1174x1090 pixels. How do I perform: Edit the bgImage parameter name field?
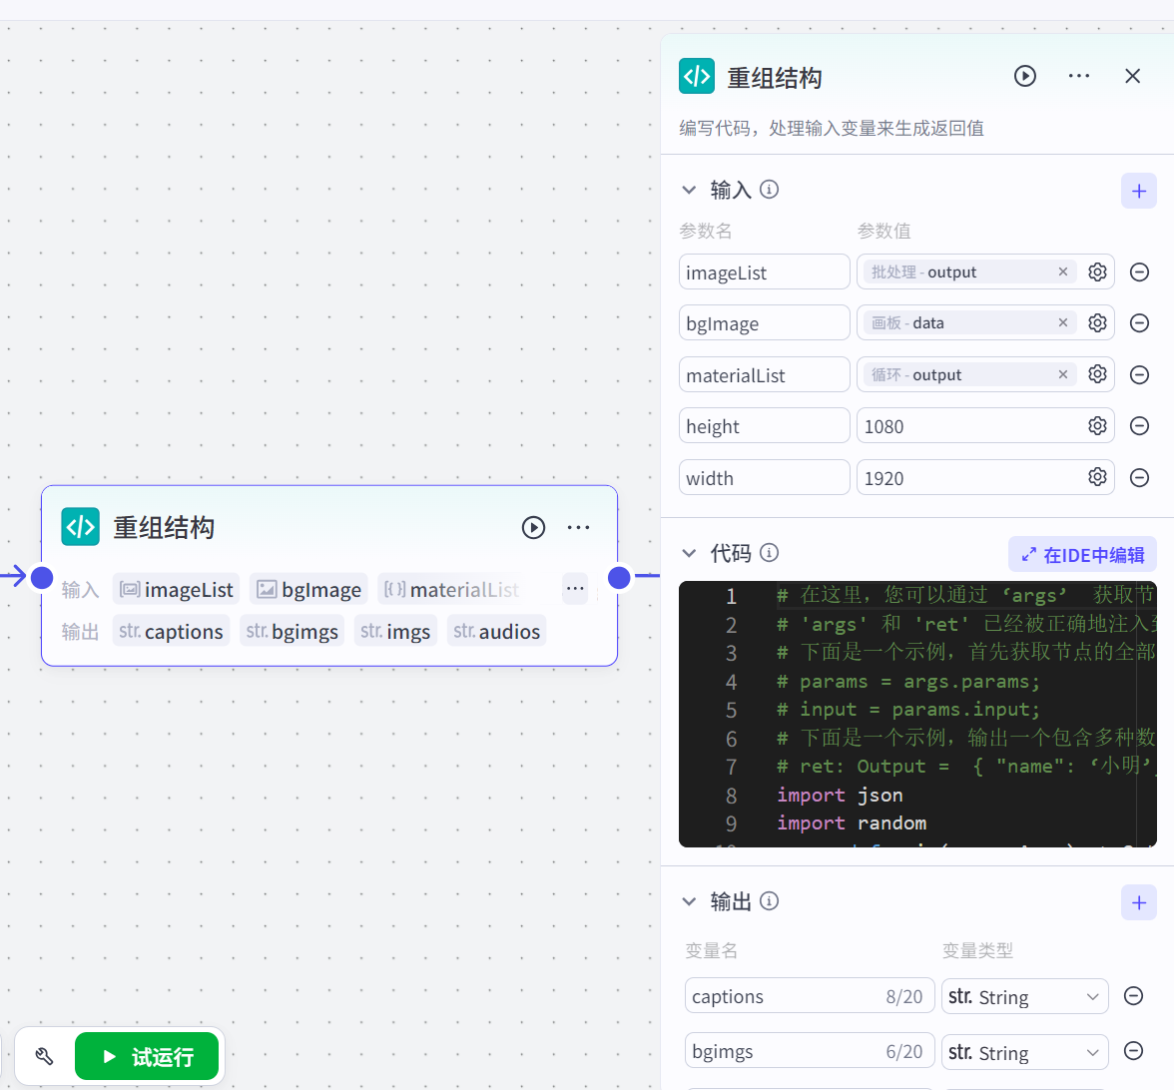pyautogui.click(x=764, y=322)
